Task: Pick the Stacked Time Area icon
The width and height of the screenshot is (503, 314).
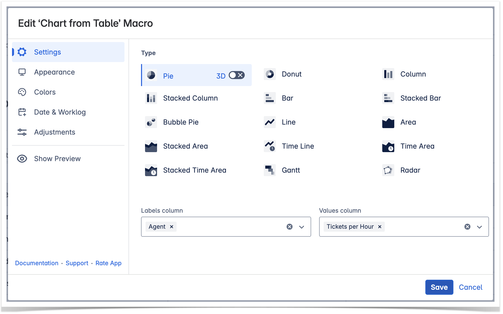Action: point(151,170)
